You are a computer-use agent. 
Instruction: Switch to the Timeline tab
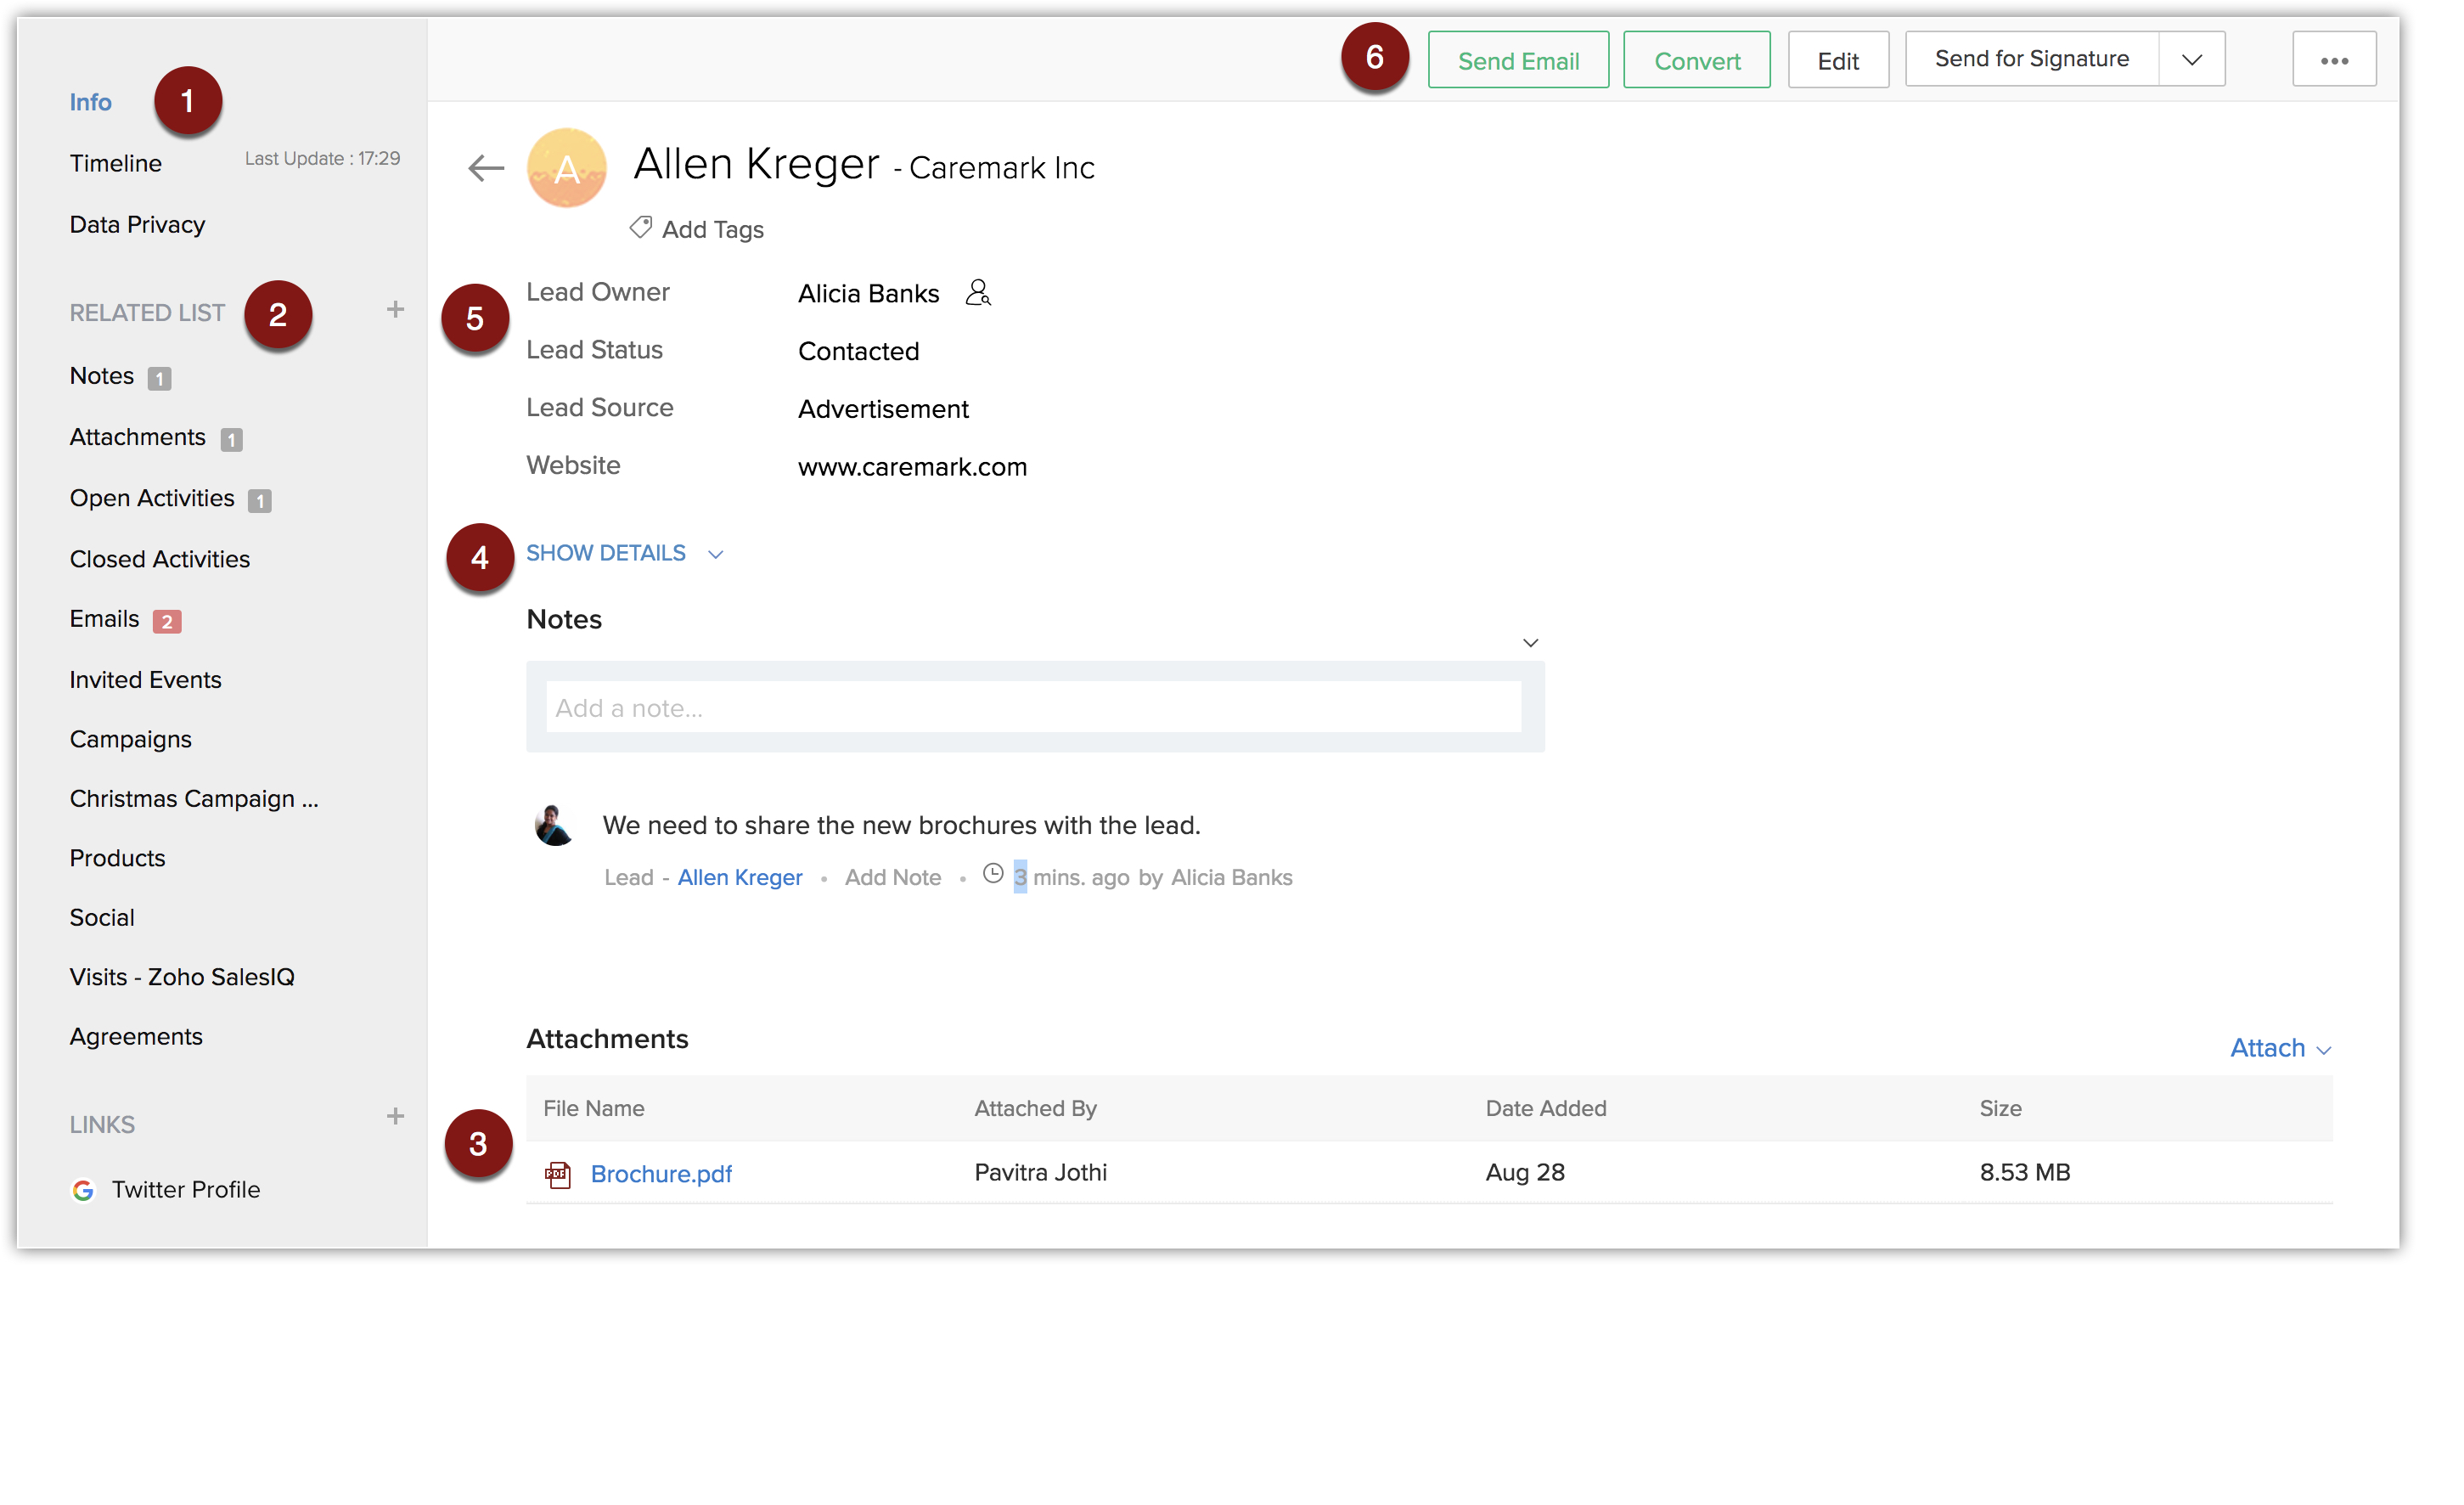115,163
